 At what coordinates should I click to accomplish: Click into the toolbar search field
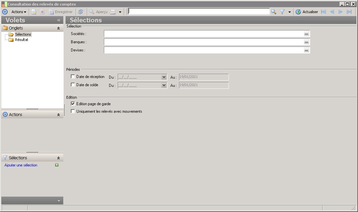pyautogui.click(x=199, y=11)
